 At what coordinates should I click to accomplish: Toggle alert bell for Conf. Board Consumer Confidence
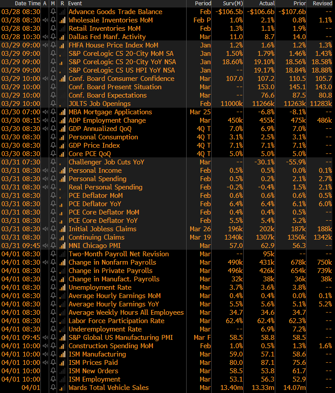coord(53,79)
